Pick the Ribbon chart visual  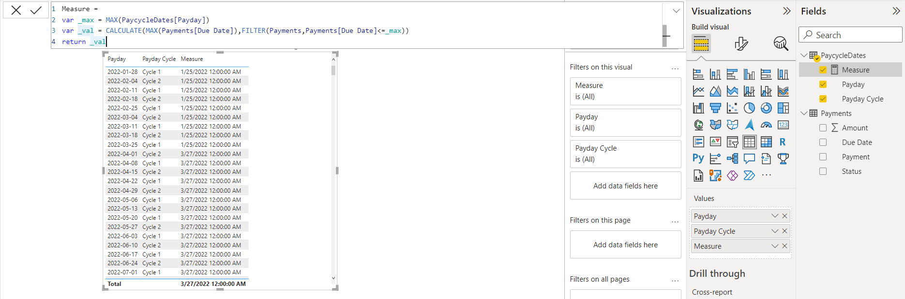coord(783,91)
